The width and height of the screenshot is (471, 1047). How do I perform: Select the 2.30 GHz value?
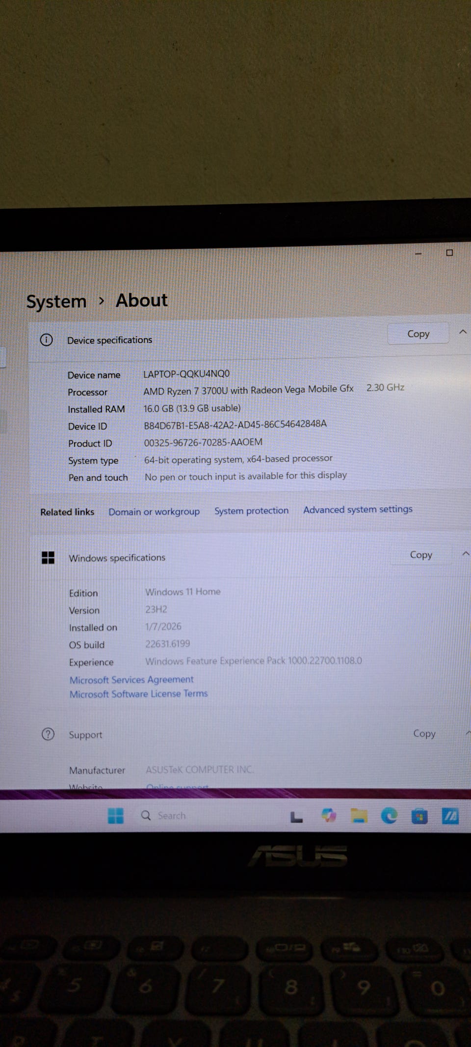pos(386,387)
